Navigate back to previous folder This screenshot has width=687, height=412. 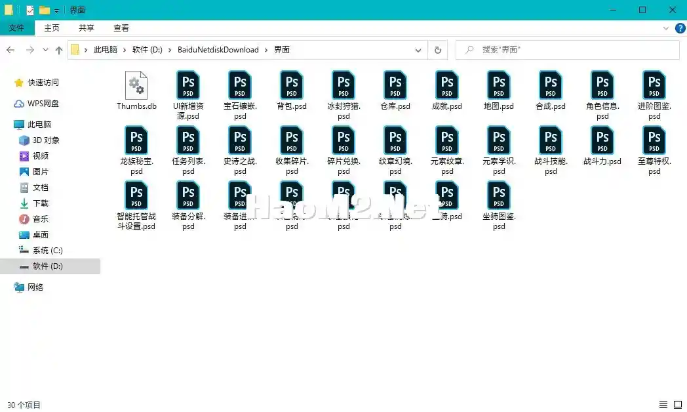(x=10, y=50)
